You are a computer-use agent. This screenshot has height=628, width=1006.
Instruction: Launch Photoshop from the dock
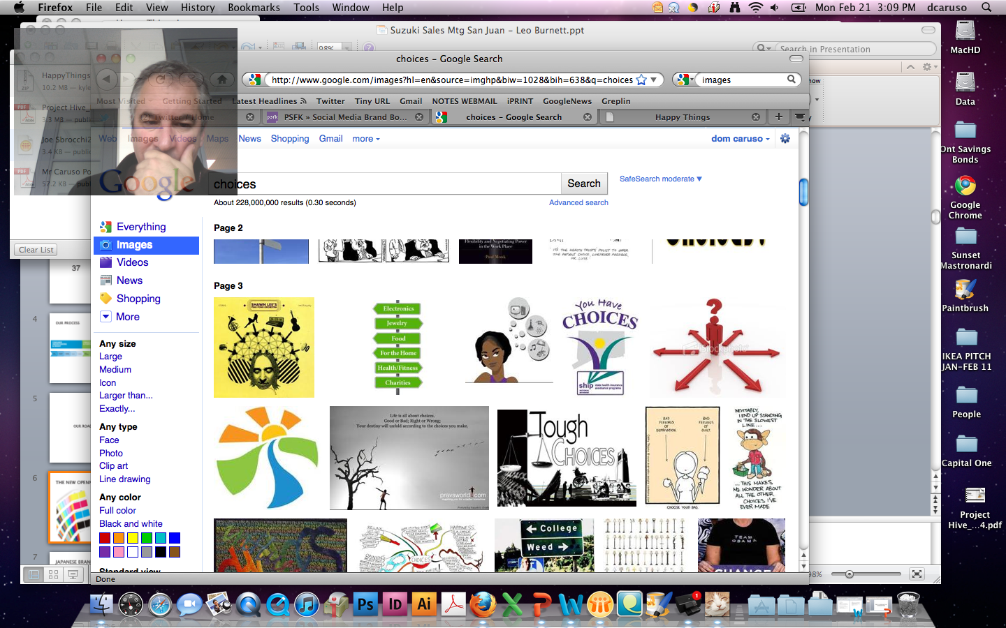coord(365,604)
